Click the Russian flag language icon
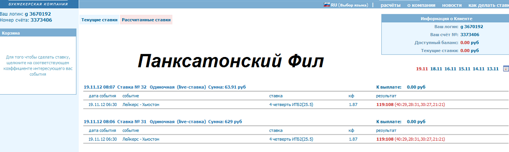Image resolution: width=509 pixels, height=152 pixels. pyautogui.click(x=326, y=5)
